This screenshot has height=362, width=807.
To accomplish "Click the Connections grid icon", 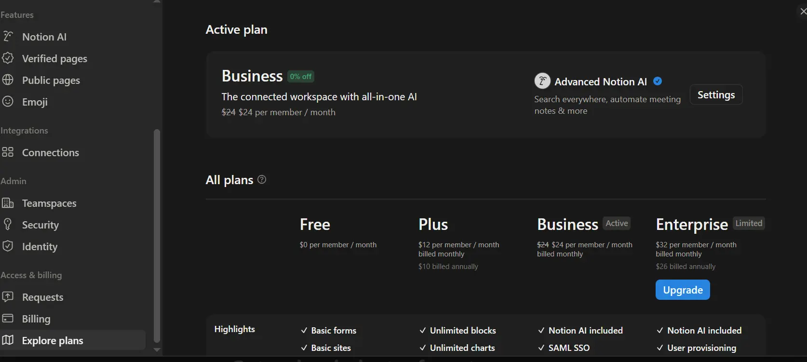I will [8, 152].
